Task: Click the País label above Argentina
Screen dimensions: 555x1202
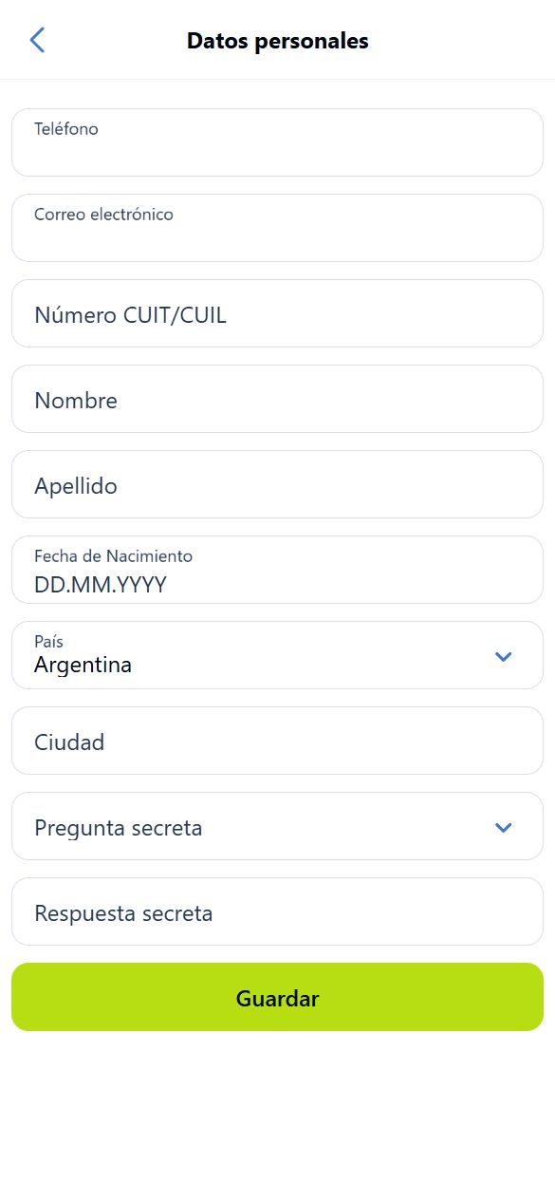Action: (x=48, y=642)
